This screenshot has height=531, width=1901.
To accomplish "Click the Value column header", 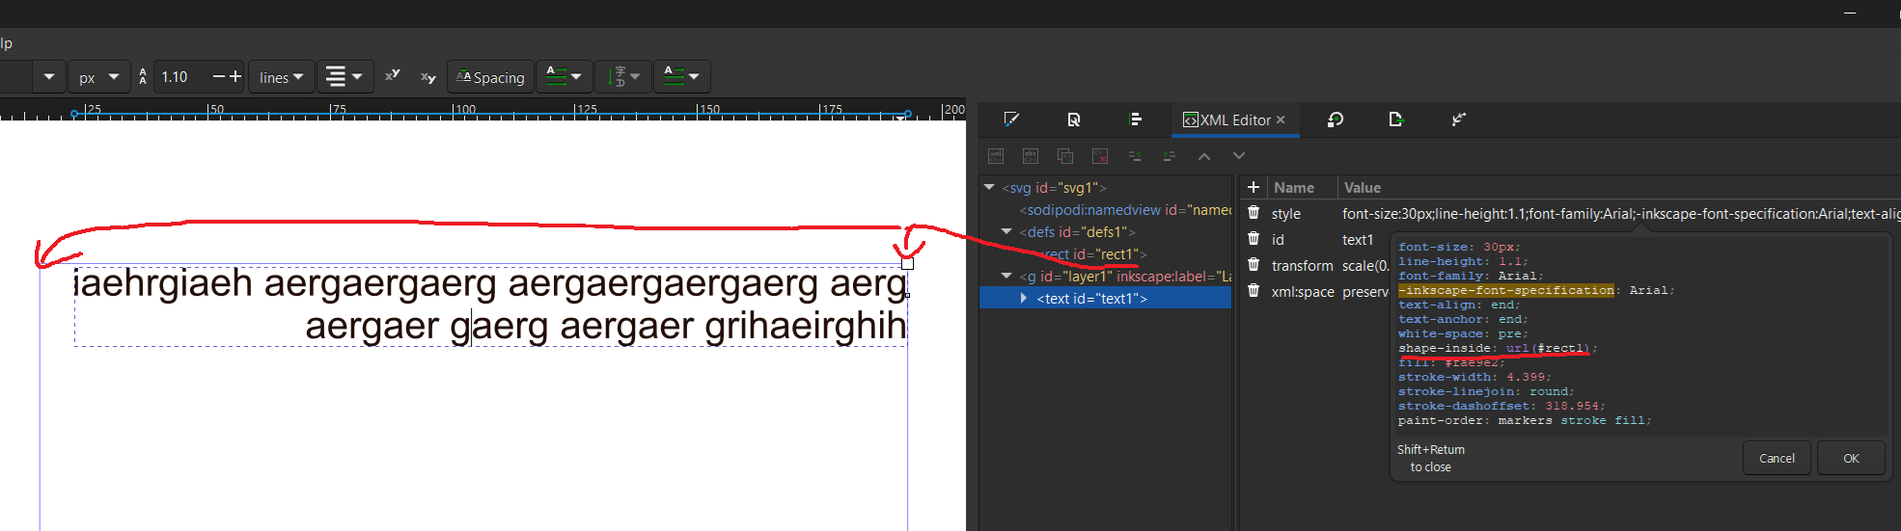I will (x=1363, y=188).
